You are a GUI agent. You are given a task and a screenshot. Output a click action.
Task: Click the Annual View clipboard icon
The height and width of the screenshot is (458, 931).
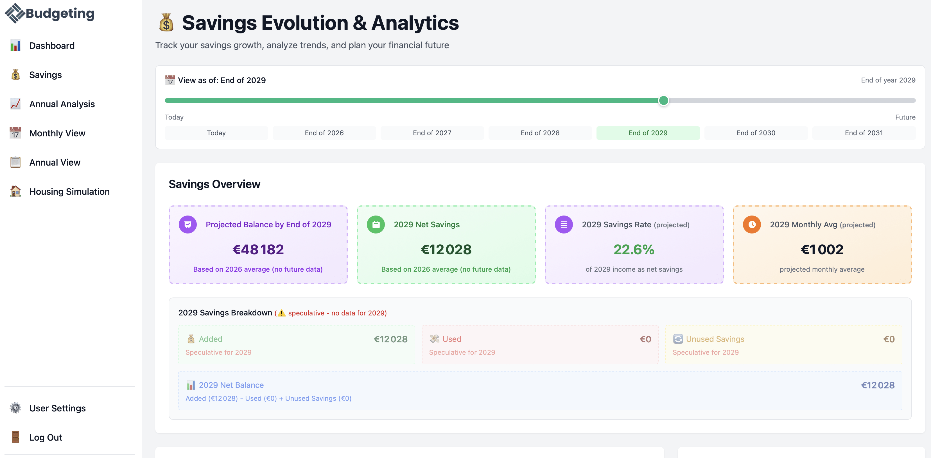15,162
